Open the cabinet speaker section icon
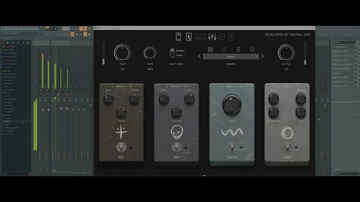The image size is (360, 202). 222,37
